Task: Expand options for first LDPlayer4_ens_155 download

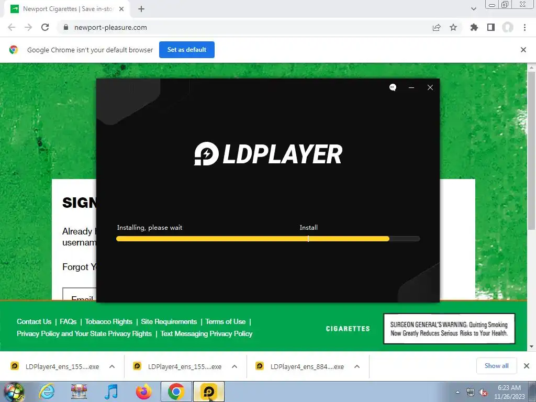Action: click(x=112, y=366)
